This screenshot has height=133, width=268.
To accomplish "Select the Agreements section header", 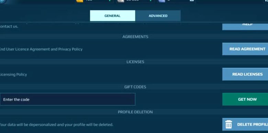I will [x=135, y=37].
